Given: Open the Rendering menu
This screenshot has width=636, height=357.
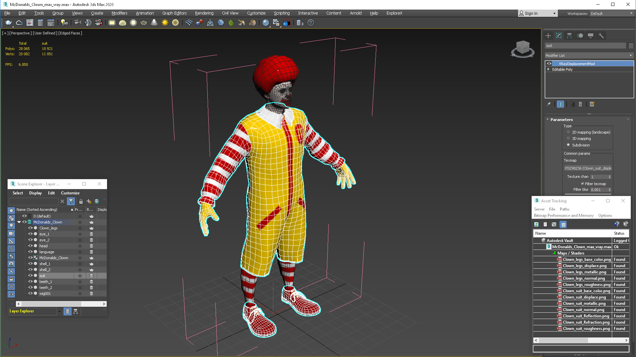Looking at the screenshot, I should [204, 13].
